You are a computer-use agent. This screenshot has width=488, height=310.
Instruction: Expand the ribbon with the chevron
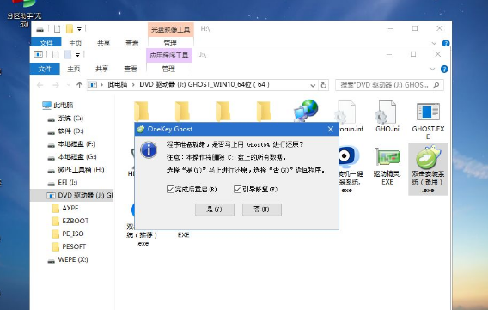432,69
